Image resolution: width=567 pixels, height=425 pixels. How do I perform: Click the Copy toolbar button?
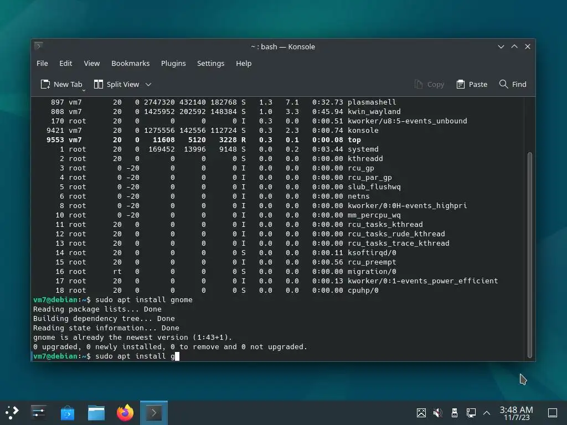[429, 84]
